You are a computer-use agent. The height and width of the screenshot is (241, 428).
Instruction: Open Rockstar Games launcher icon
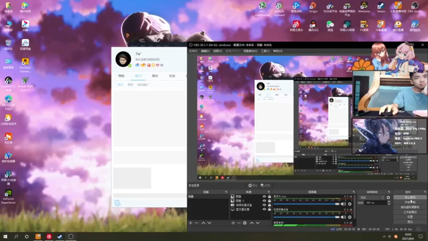25,65
